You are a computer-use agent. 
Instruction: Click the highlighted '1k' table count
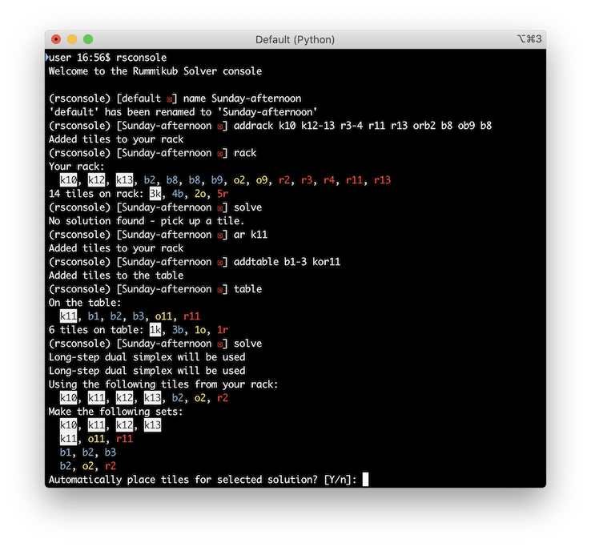coord(155,329)
